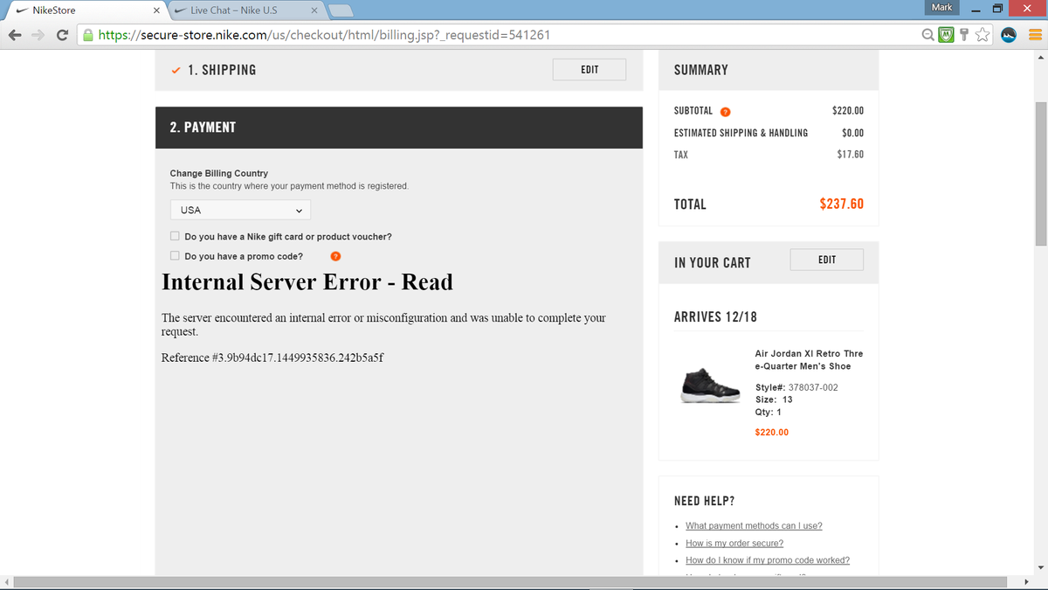
Task: Open 'What payment methods can I use?' link
Action: pos(754,525)
